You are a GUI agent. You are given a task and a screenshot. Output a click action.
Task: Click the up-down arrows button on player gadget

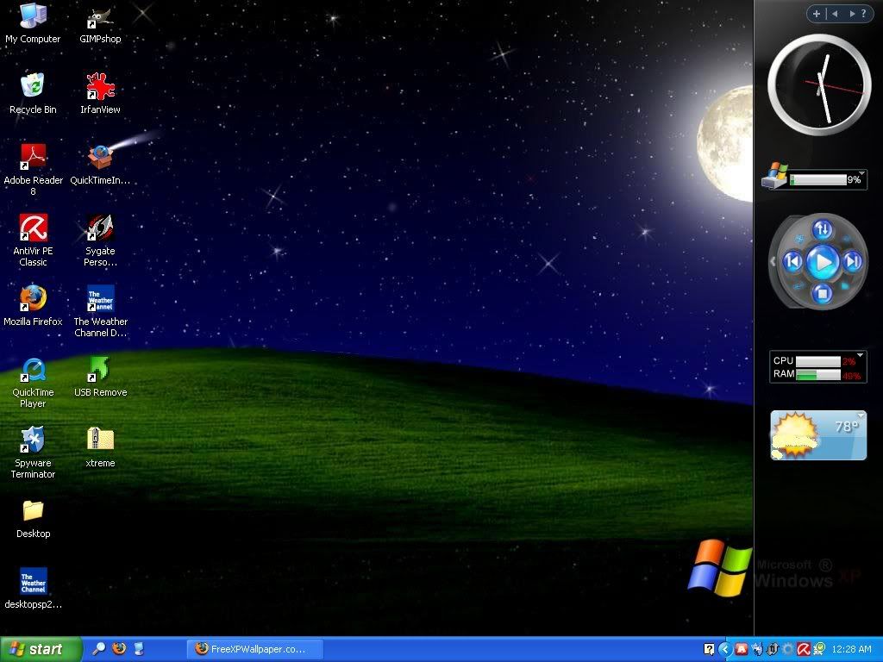click(822, 229)
